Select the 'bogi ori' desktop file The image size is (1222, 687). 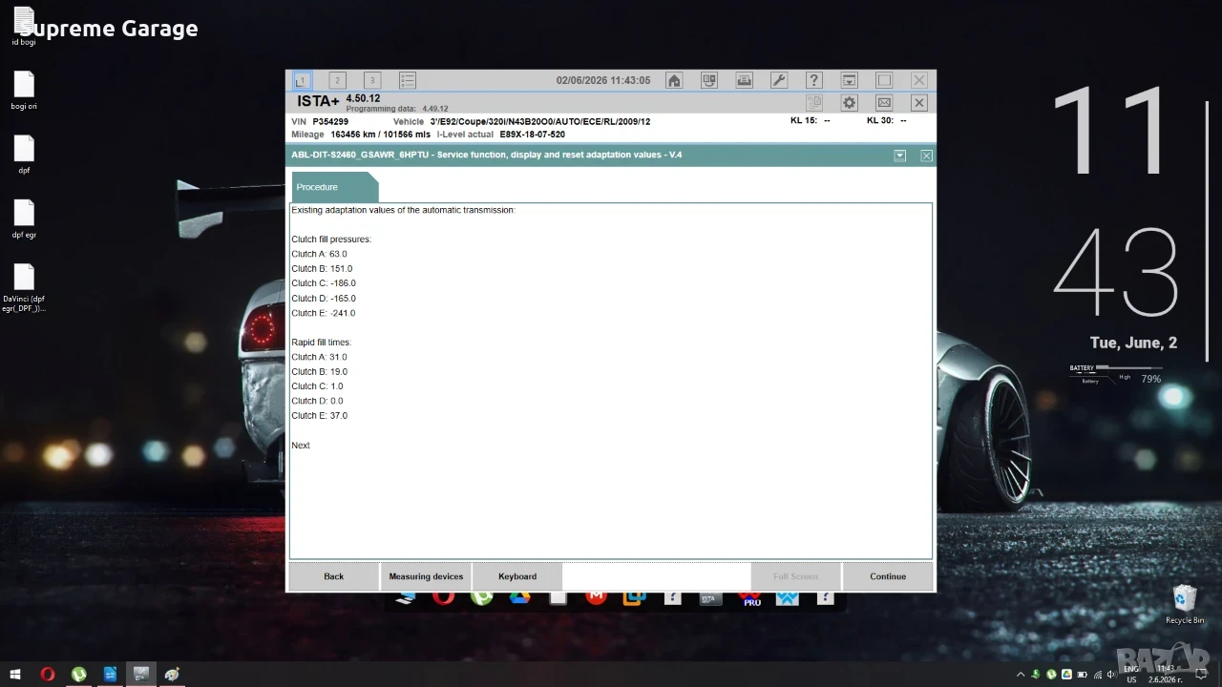(24, 91)
